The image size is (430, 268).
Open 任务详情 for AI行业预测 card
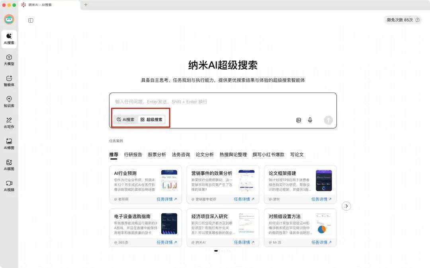167,199
